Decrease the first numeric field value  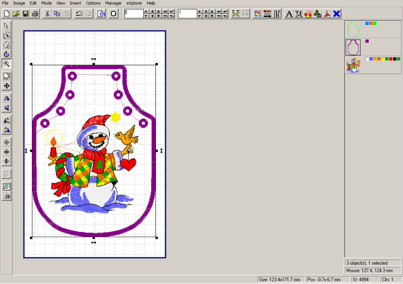[x=146, y=16]
